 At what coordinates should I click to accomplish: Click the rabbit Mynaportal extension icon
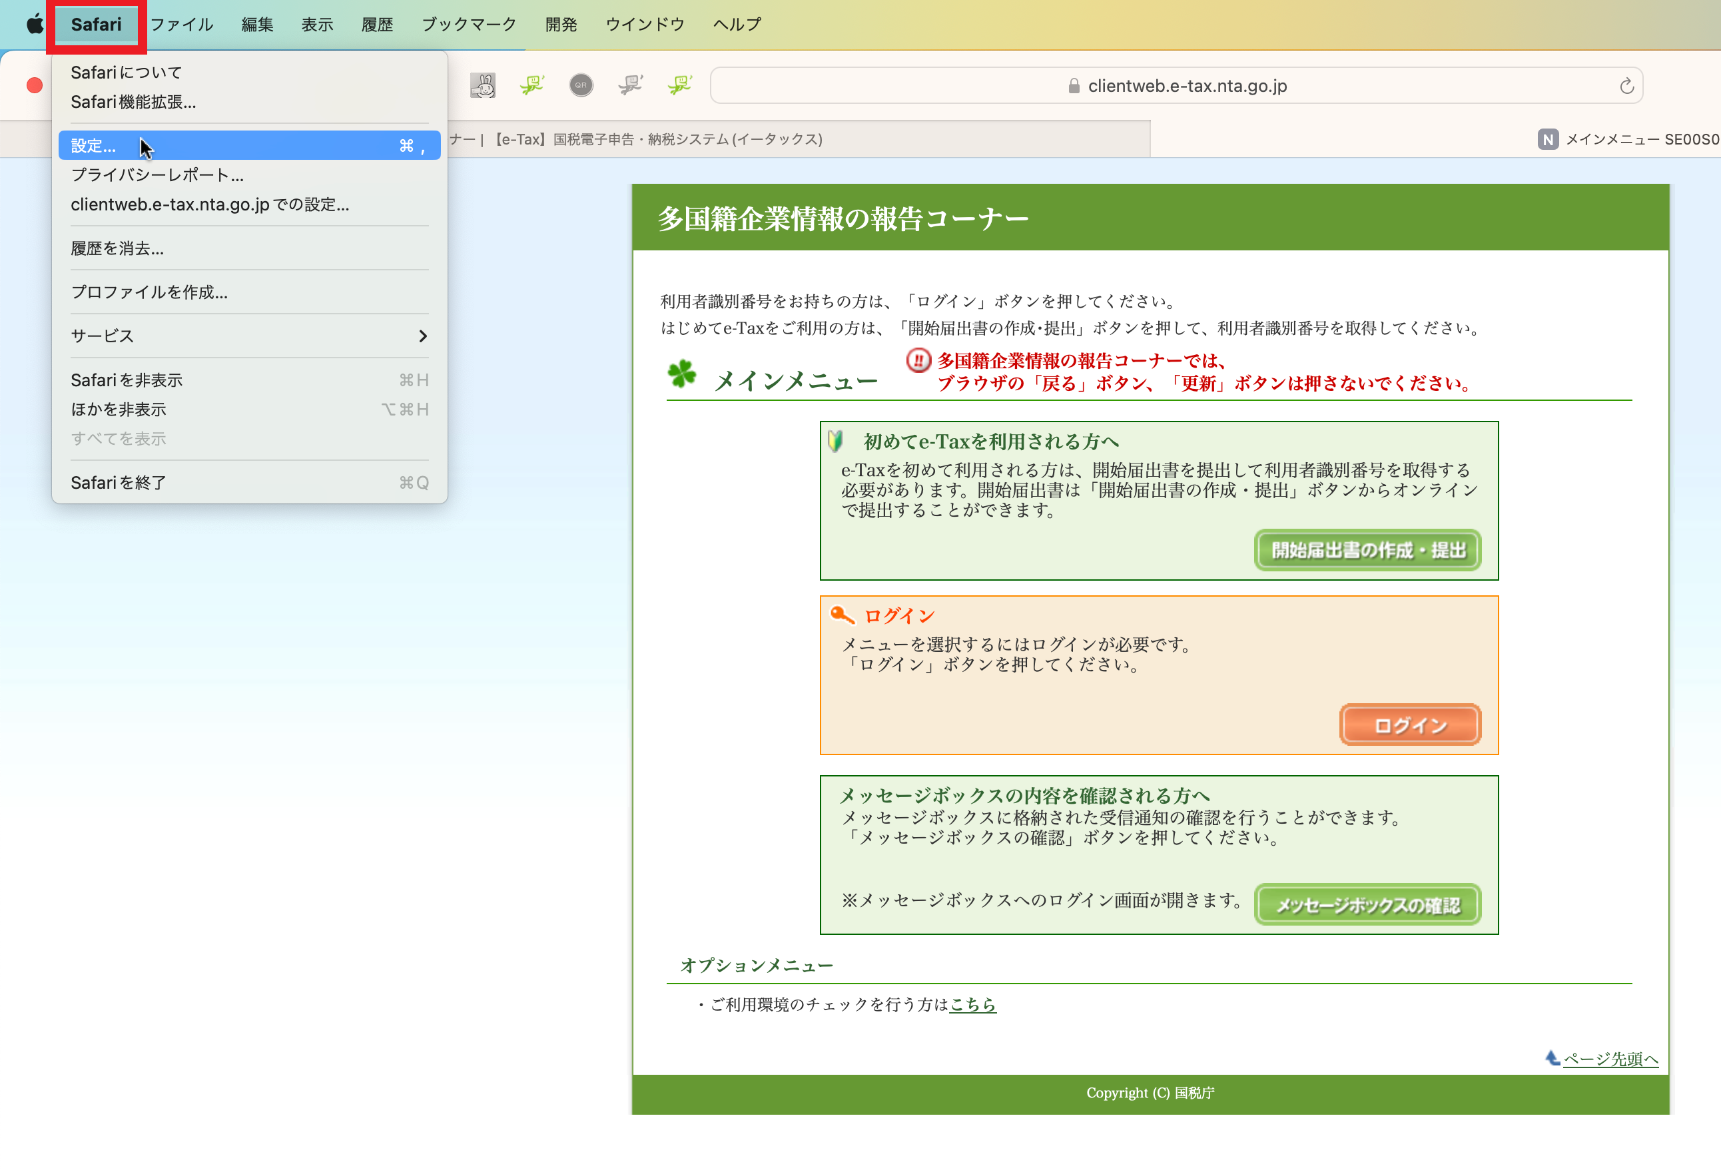483,86
